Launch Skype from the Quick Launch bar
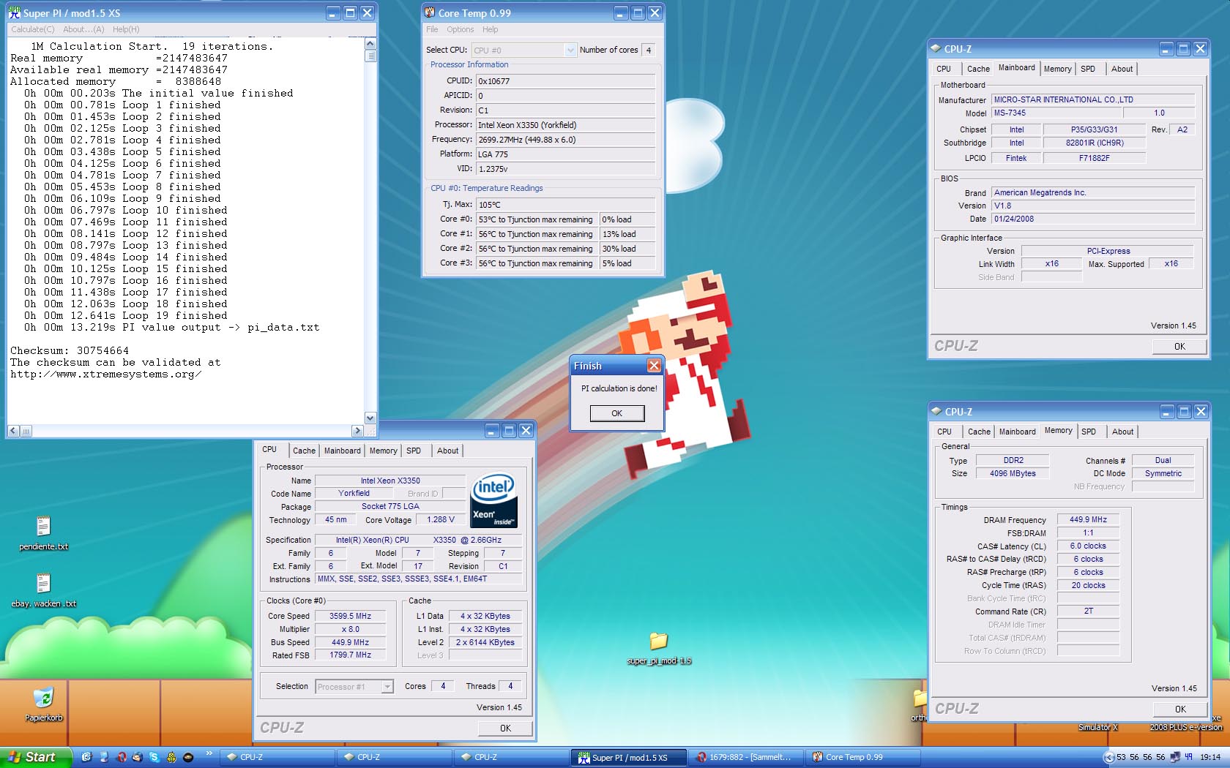This screenshot has height=768, width=1230. point(154,757)
